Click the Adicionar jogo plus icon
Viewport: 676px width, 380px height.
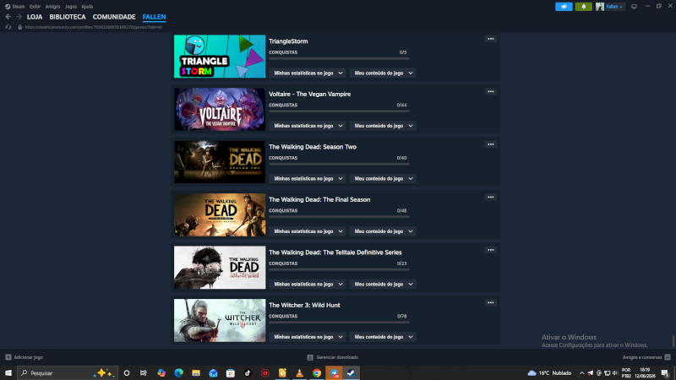click(8, 357)
